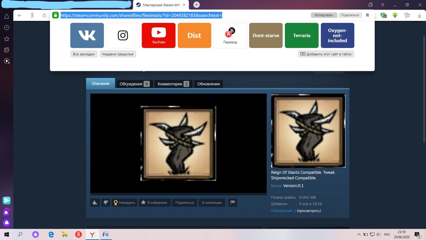Click the Yandex Я home icon
426x240 pixels.
point(32,15)
